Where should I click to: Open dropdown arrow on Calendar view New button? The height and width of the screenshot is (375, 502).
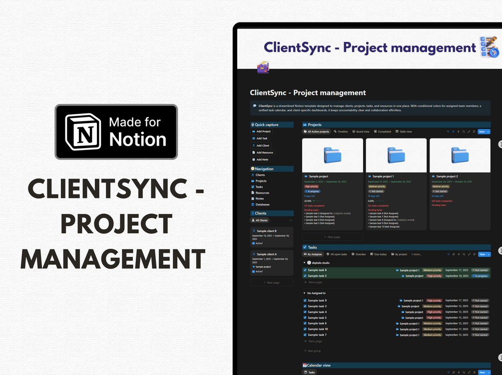pos(489,373)
